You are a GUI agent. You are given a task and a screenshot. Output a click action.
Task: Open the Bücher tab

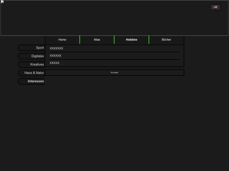tap(166, 40)
